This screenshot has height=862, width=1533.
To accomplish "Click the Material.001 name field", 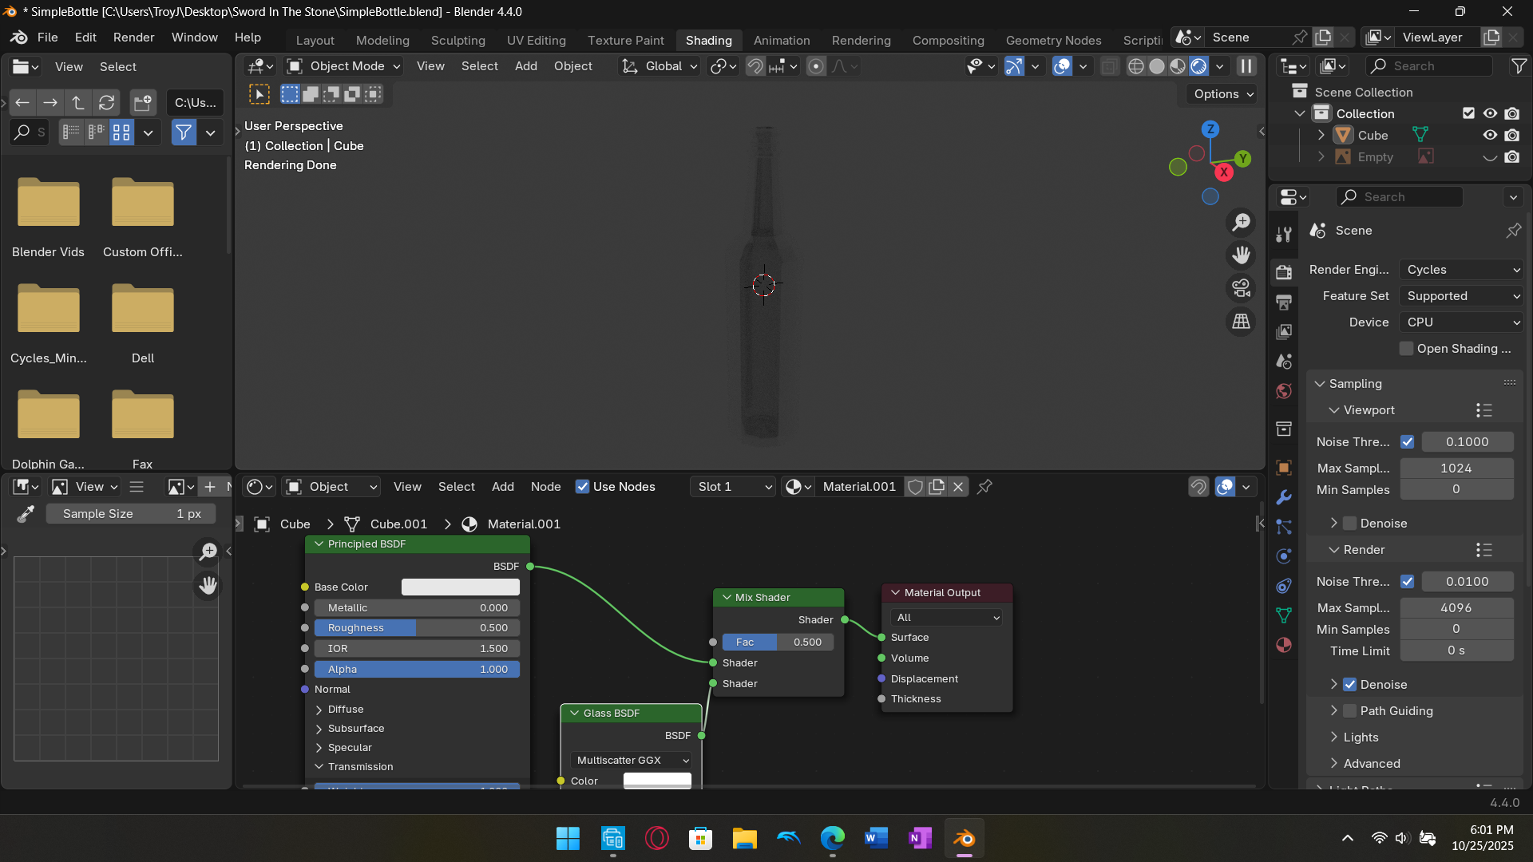I will (x=859, y=487).
